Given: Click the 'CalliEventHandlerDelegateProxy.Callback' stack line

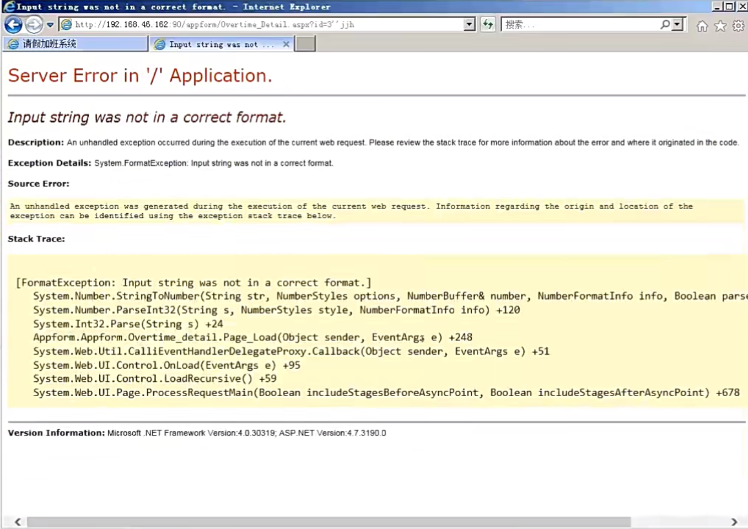Looking at the screenshot, I should tap(291, 351).
